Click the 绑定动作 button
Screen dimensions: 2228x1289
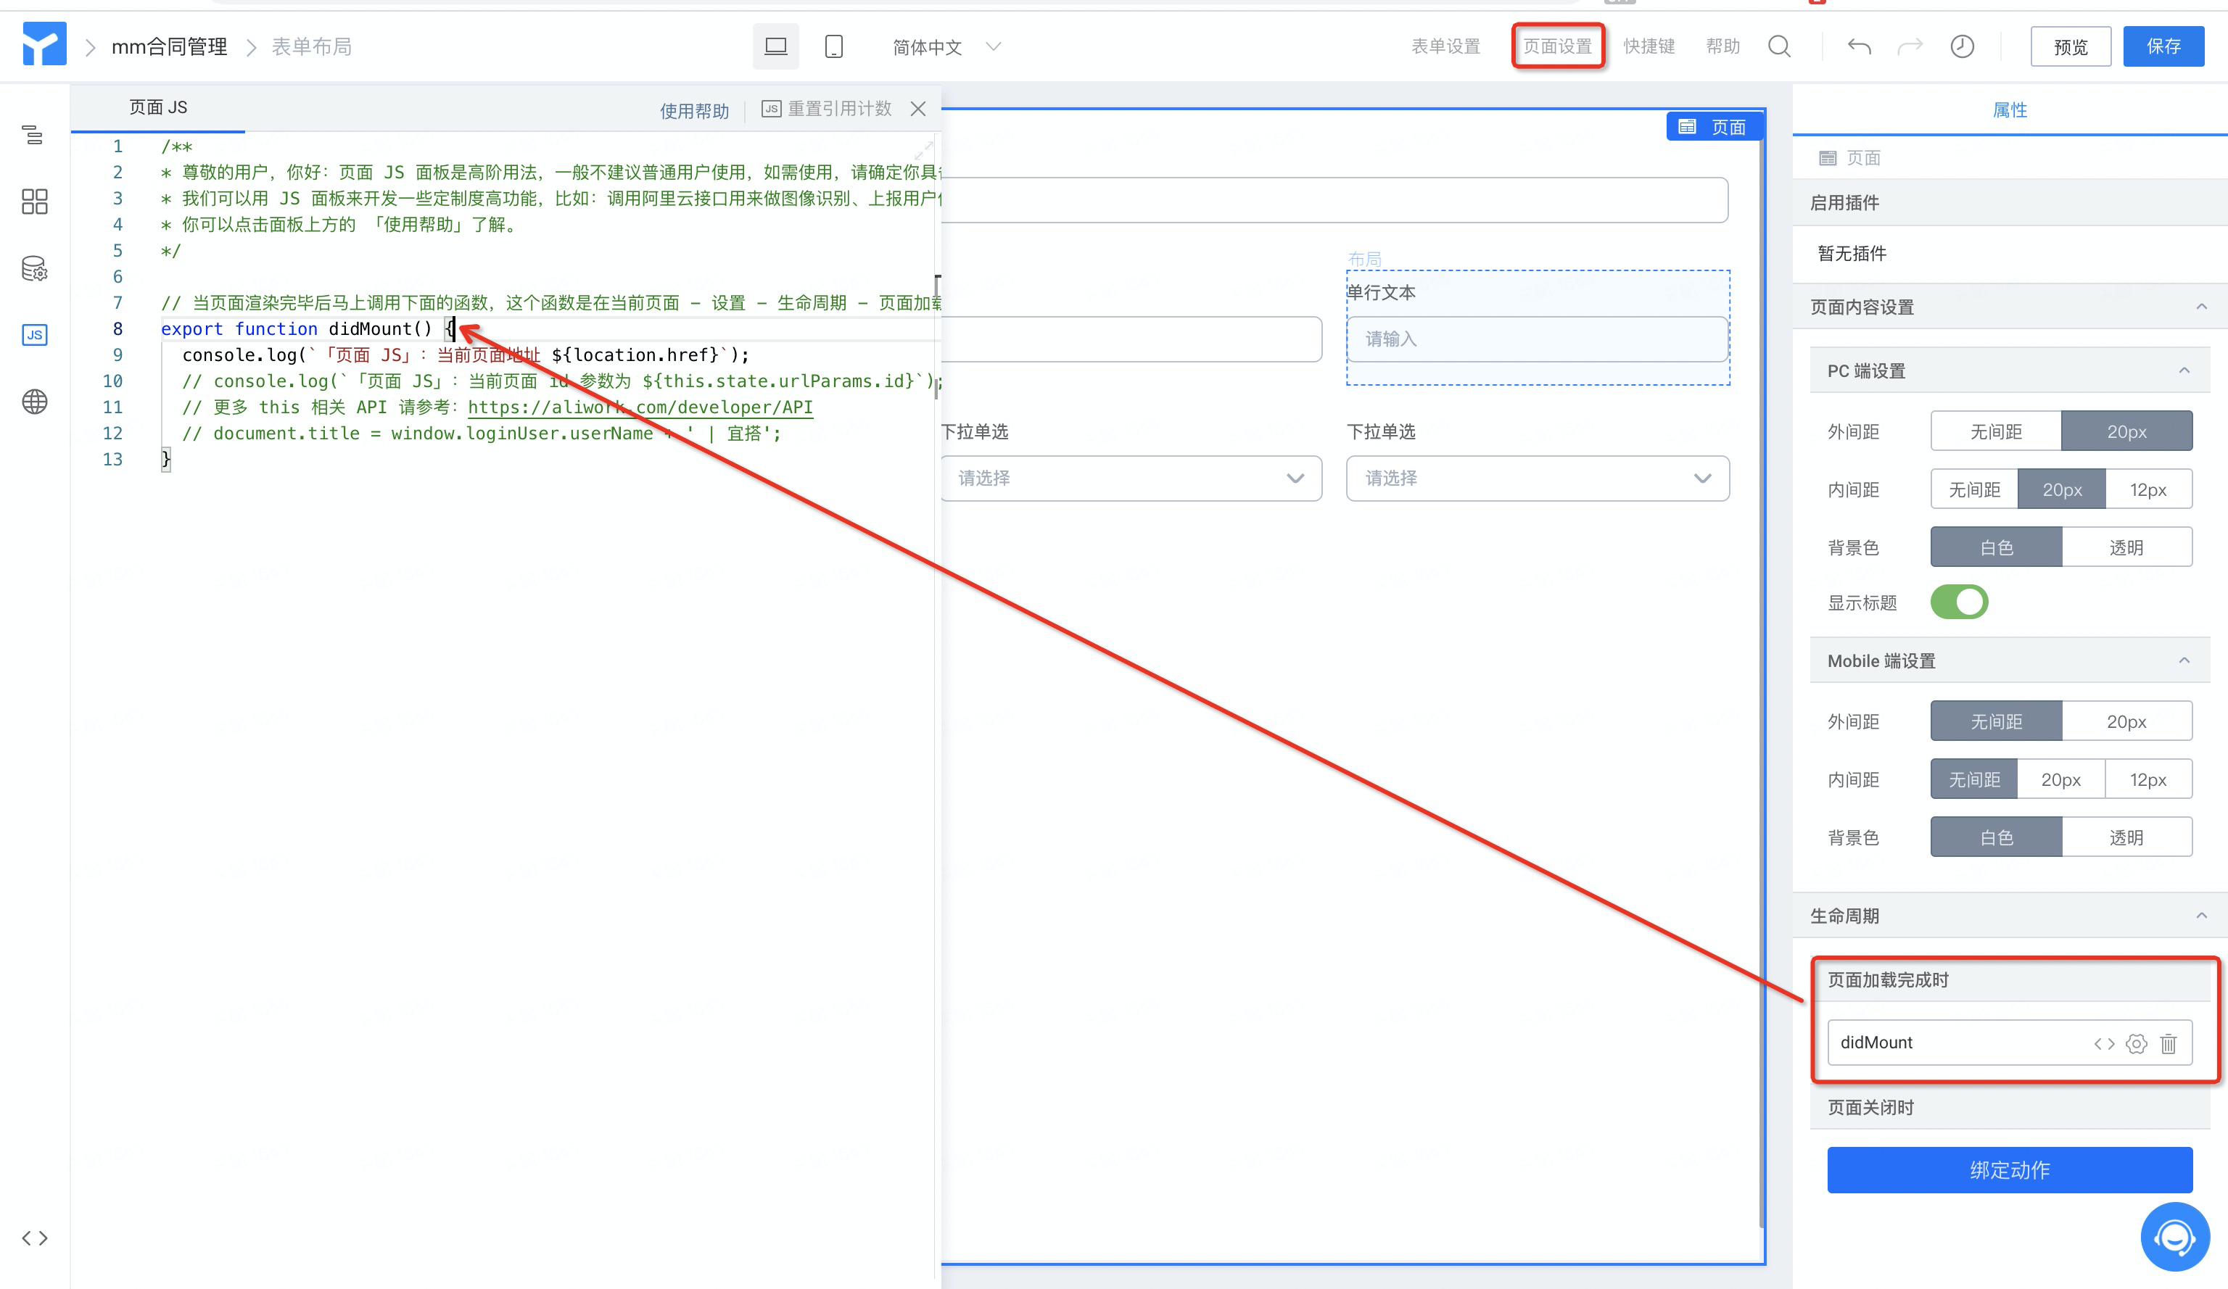tap(2010, 1169)
